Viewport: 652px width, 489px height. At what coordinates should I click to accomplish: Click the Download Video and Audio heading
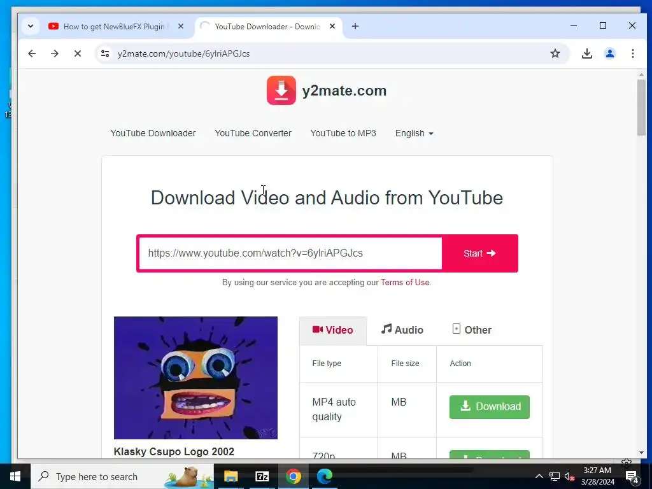point(327,197)
